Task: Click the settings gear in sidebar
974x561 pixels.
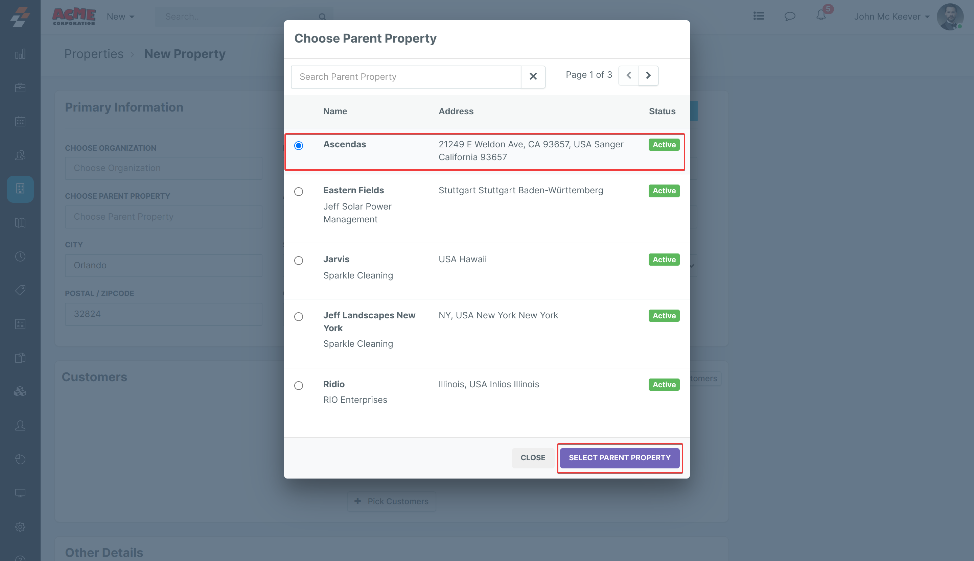Action: (x=20, y=526)
